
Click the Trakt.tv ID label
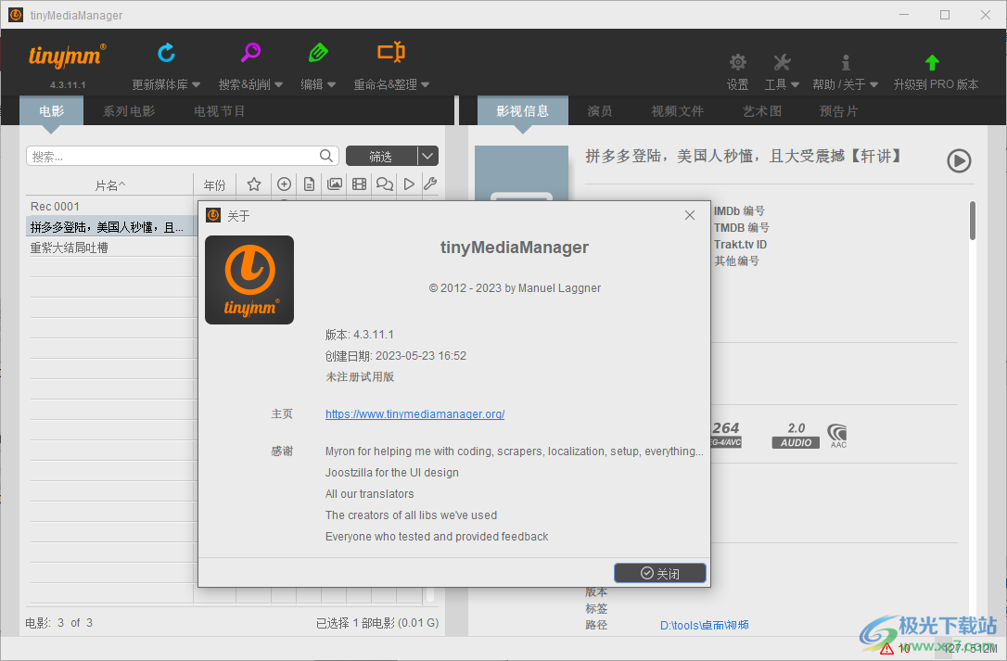click(x=741, y=244)
